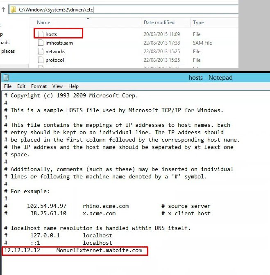Click the networks file icon

pyautogui.click(x=41, y=52)
